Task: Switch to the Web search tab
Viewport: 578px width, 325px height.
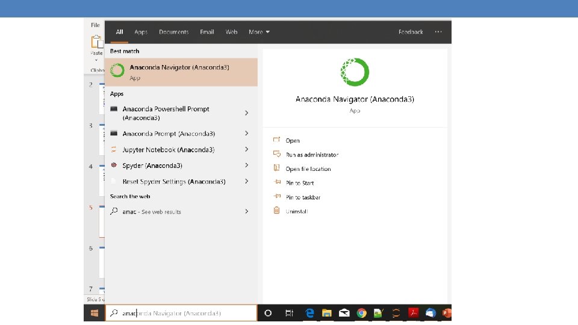Action: 231,32
